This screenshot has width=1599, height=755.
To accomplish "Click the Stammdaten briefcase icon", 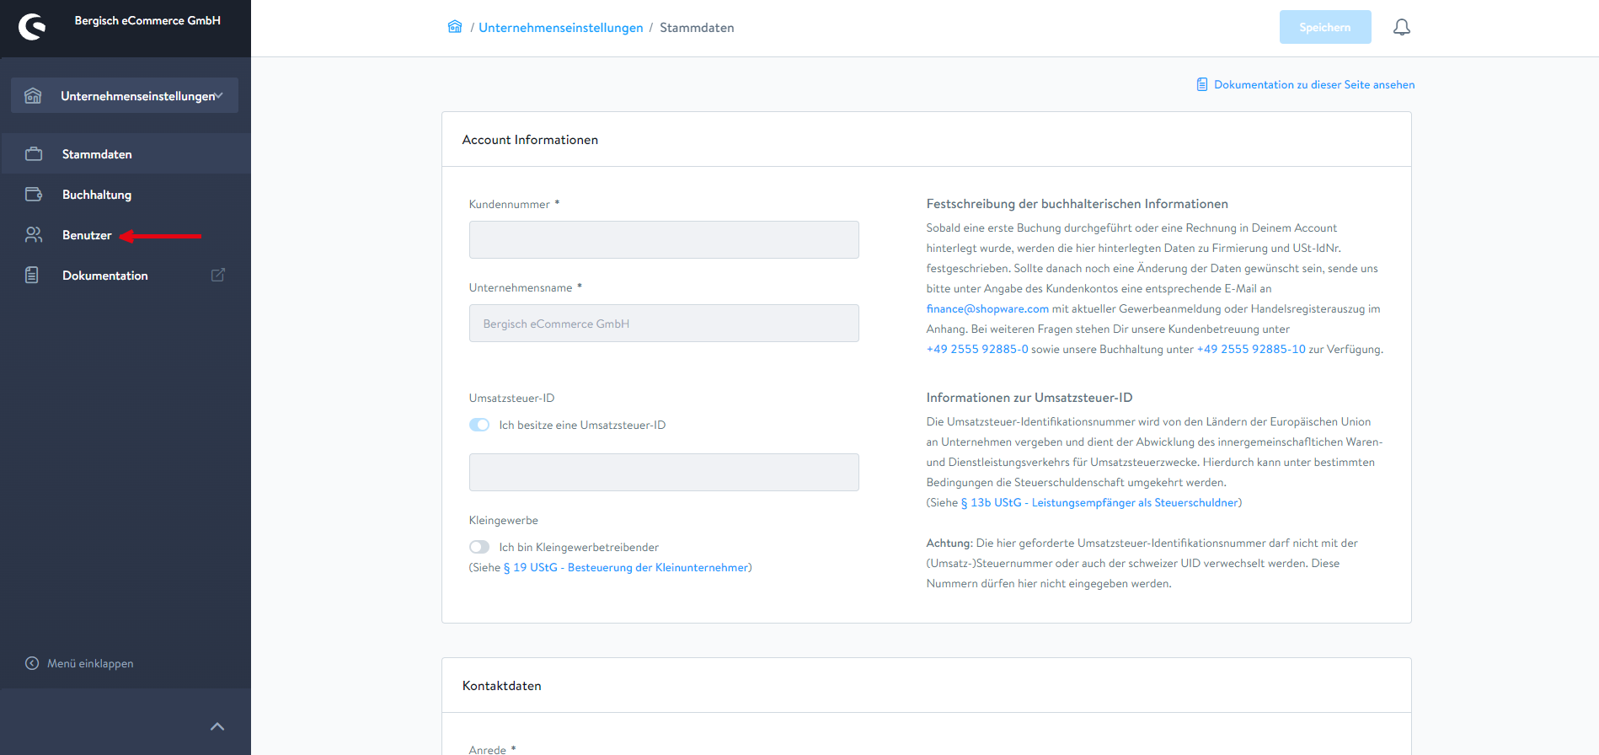I will point(34,154).
